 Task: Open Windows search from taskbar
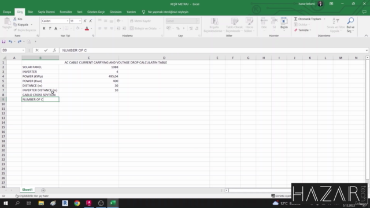pos(17,203)
